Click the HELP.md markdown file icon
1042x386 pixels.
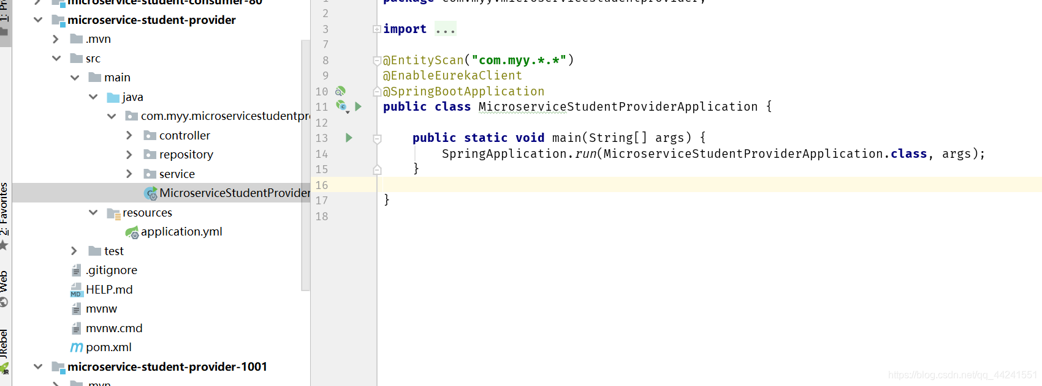(76, 290)
